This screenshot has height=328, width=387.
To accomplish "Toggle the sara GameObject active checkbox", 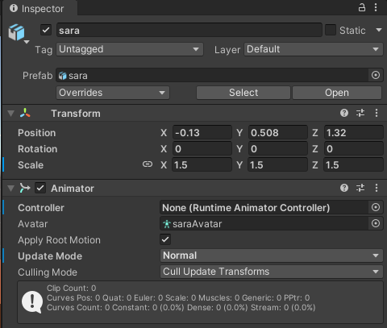I will tap(46, 30).
